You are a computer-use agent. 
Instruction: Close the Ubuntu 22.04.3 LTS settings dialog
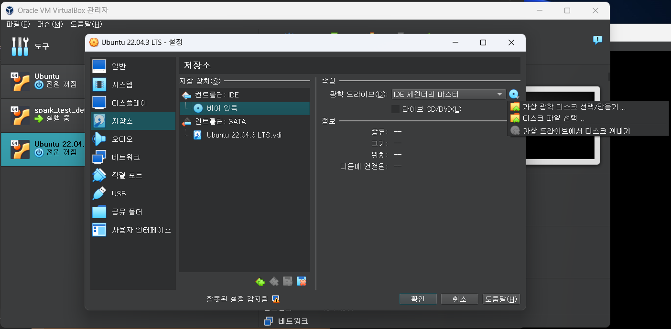click(x=511, y=42)
